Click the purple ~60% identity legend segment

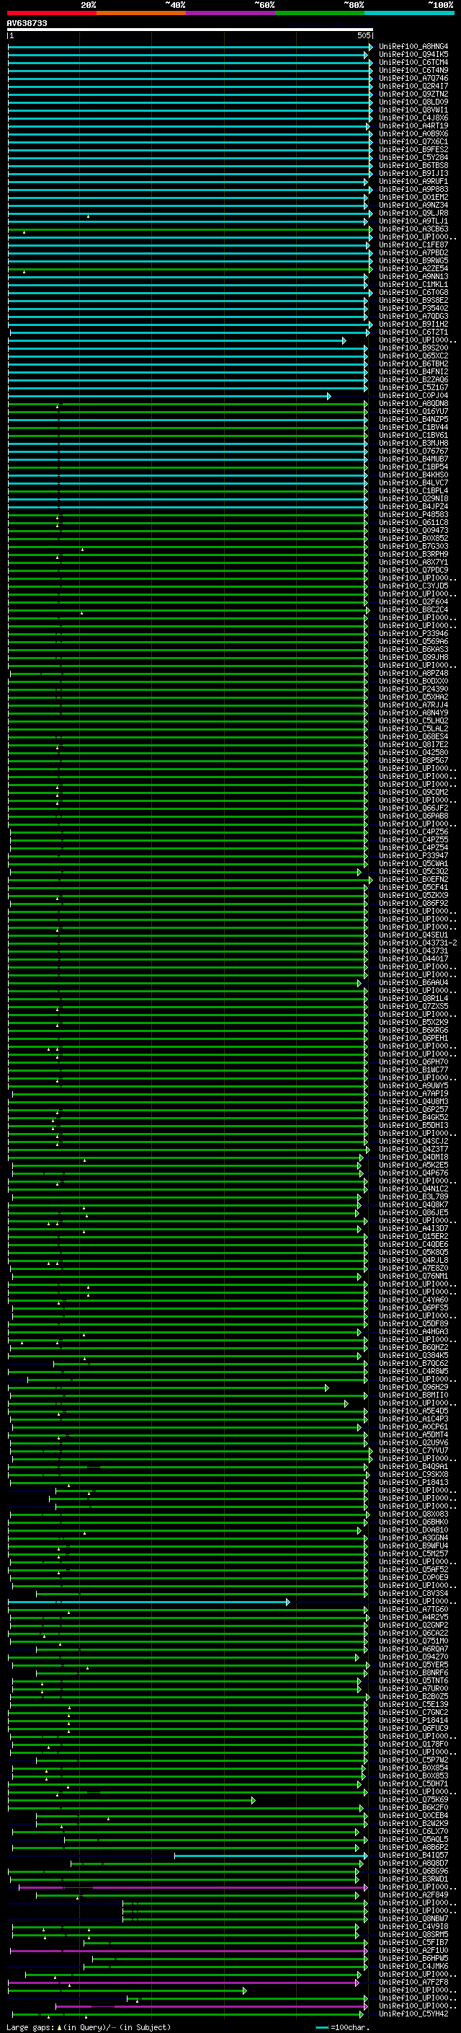coord(230,13)
